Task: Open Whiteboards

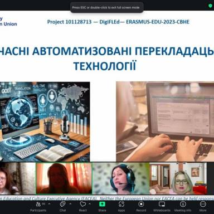Action: (162, 207)
